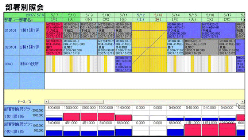Click red サブ組立 task on 5/7
248x140 pixels.
pos(54,30)
